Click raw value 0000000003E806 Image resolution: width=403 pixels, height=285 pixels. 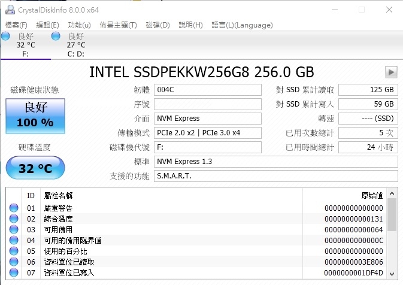(x=354, y=262)
